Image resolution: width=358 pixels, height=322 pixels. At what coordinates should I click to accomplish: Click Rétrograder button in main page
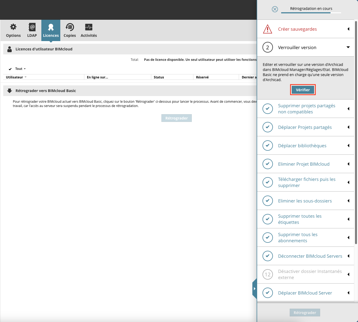click(177, 118)
